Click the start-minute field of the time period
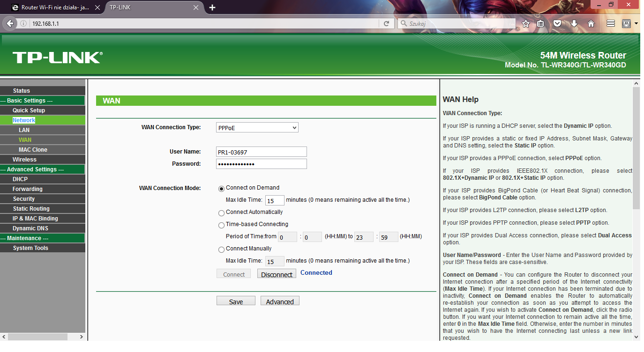 [312, 237]
